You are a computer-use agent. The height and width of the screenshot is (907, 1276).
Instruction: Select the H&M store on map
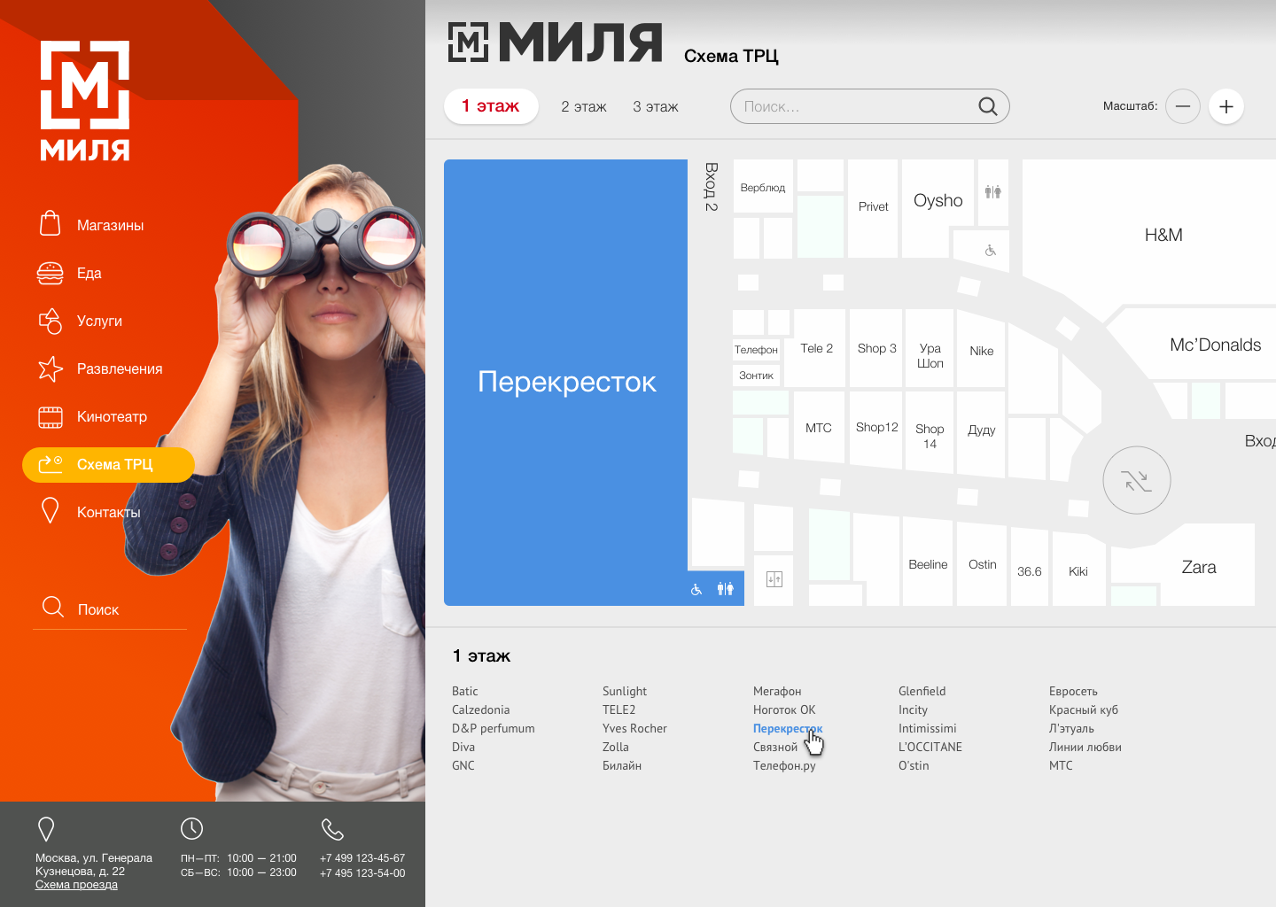[x=1163, y=235]
